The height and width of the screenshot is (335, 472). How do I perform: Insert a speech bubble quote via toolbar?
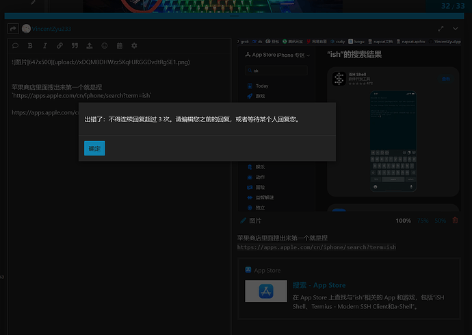pyautogui.click(x=15, y=45)
